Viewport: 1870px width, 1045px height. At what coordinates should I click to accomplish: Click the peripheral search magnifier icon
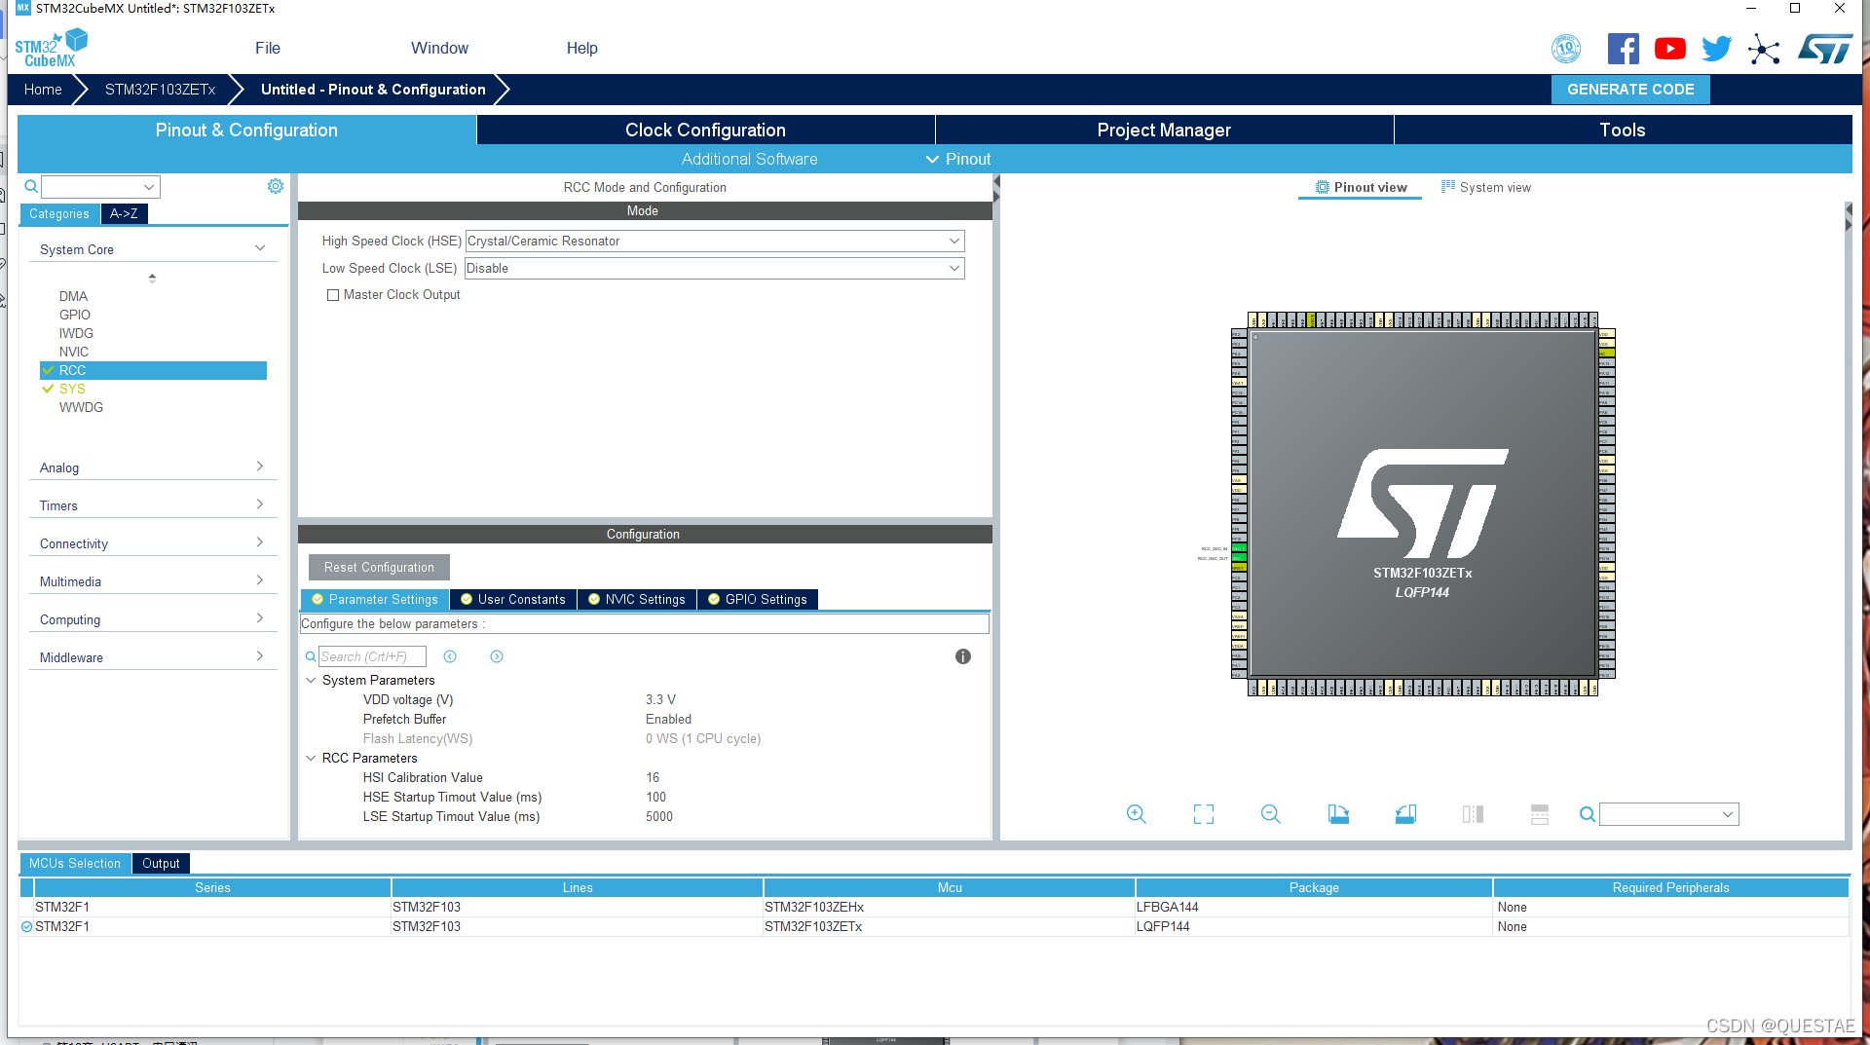(31, 186)
